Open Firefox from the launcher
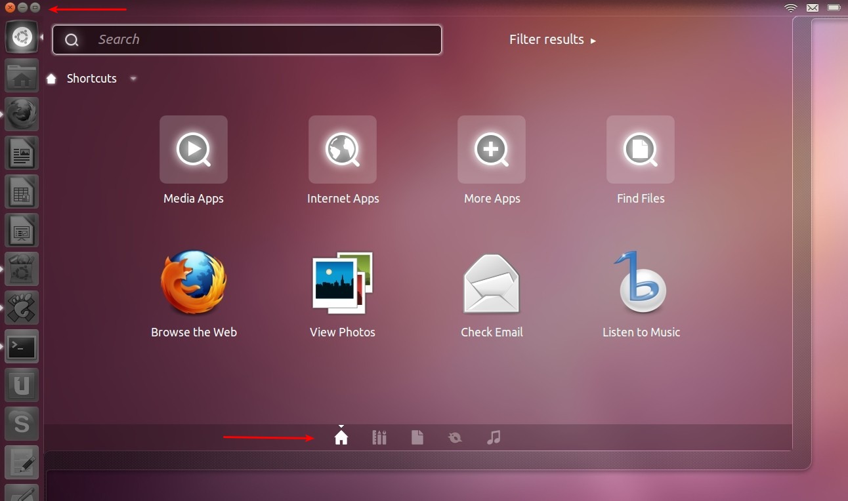Viewport: 848px width, 501px height. 22,113
